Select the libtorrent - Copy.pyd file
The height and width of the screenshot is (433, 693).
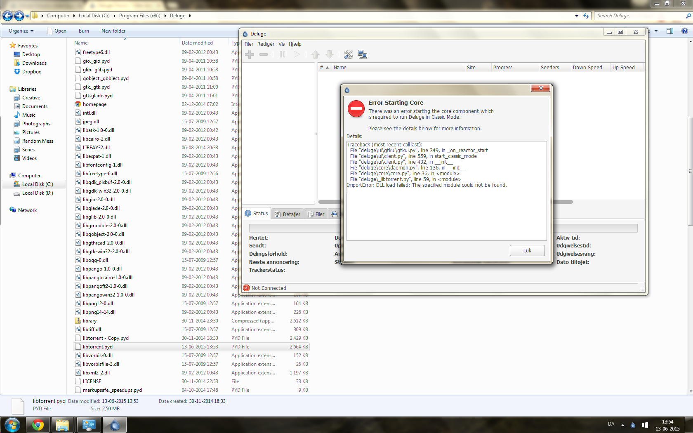[106, 338]
